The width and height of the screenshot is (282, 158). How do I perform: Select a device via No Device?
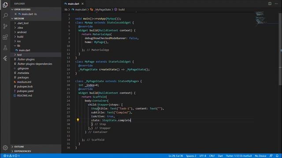point(260,156)
